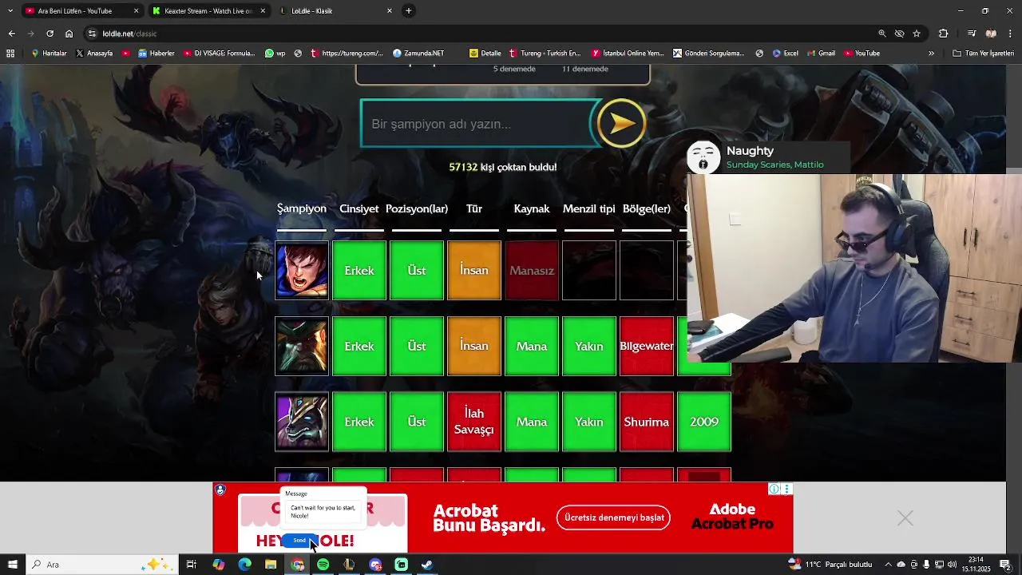Click the Naughty song overlay title
This screenshot has width=1022, height=575.
[x=750, y=151]
